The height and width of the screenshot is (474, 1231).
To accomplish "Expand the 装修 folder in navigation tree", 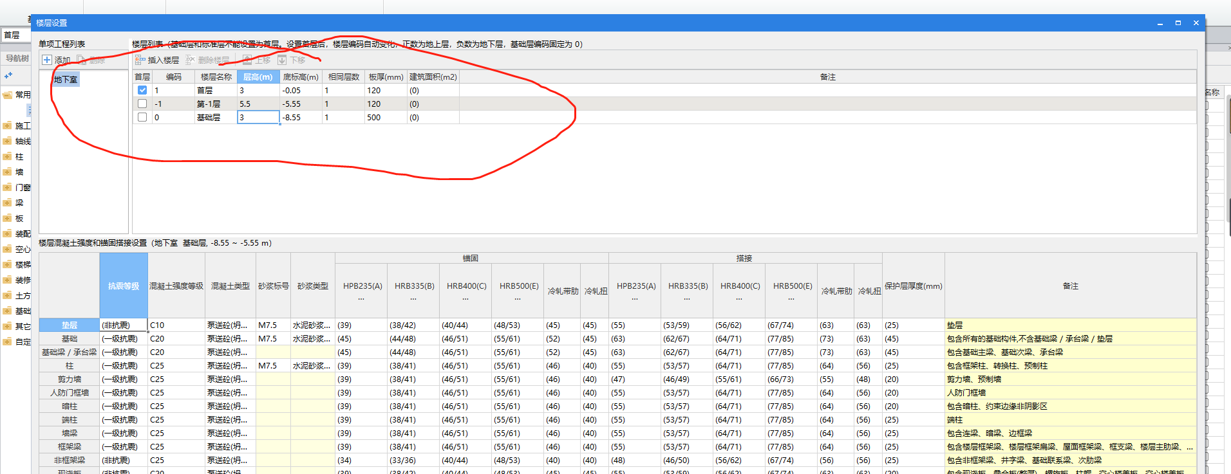I will (x=7, y=280).
